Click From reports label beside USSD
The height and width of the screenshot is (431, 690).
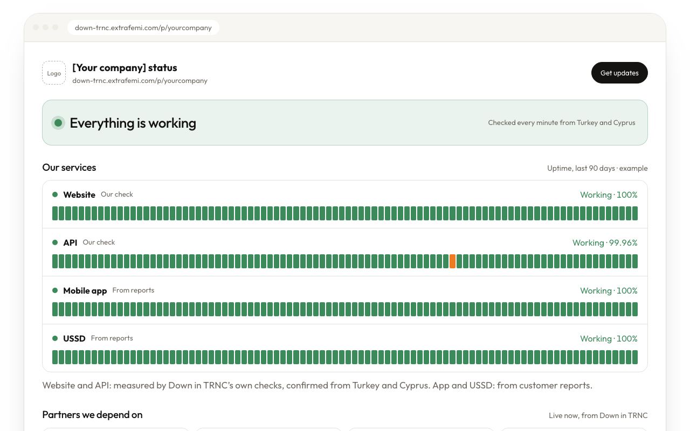(x=112, y=338)
